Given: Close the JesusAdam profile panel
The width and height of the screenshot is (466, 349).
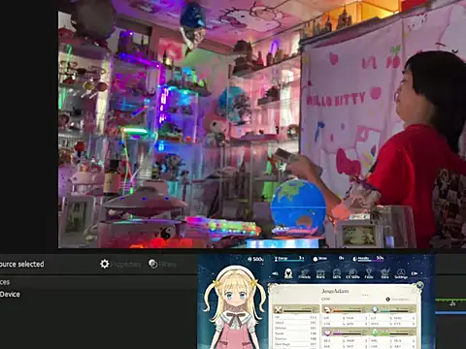Looking at the screenshot, I should 419,285.
